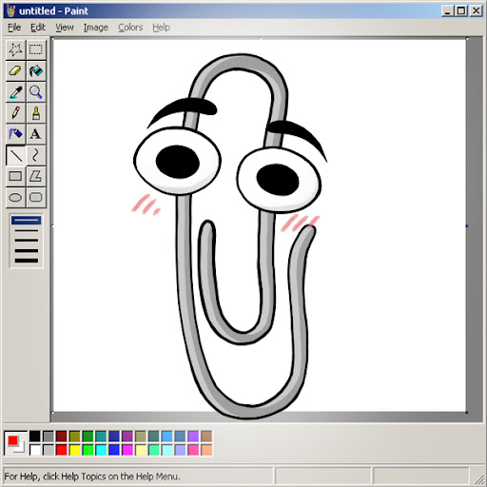Viewport: 487px width, 487px height.
Task: Select the Pencil tool
Action: point(15,113)
